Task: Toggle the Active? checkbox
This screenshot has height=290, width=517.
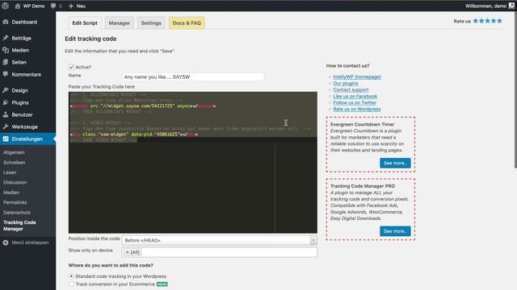Action: click(71, 67)
